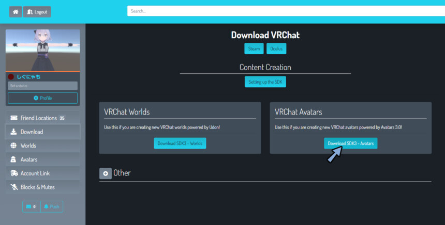This screenshot has width=445, height=225.
Task: Click the Home icon button
Action: 16,12
